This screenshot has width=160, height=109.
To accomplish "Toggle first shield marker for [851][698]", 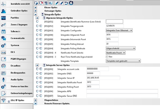I will [x=37, y=35].
